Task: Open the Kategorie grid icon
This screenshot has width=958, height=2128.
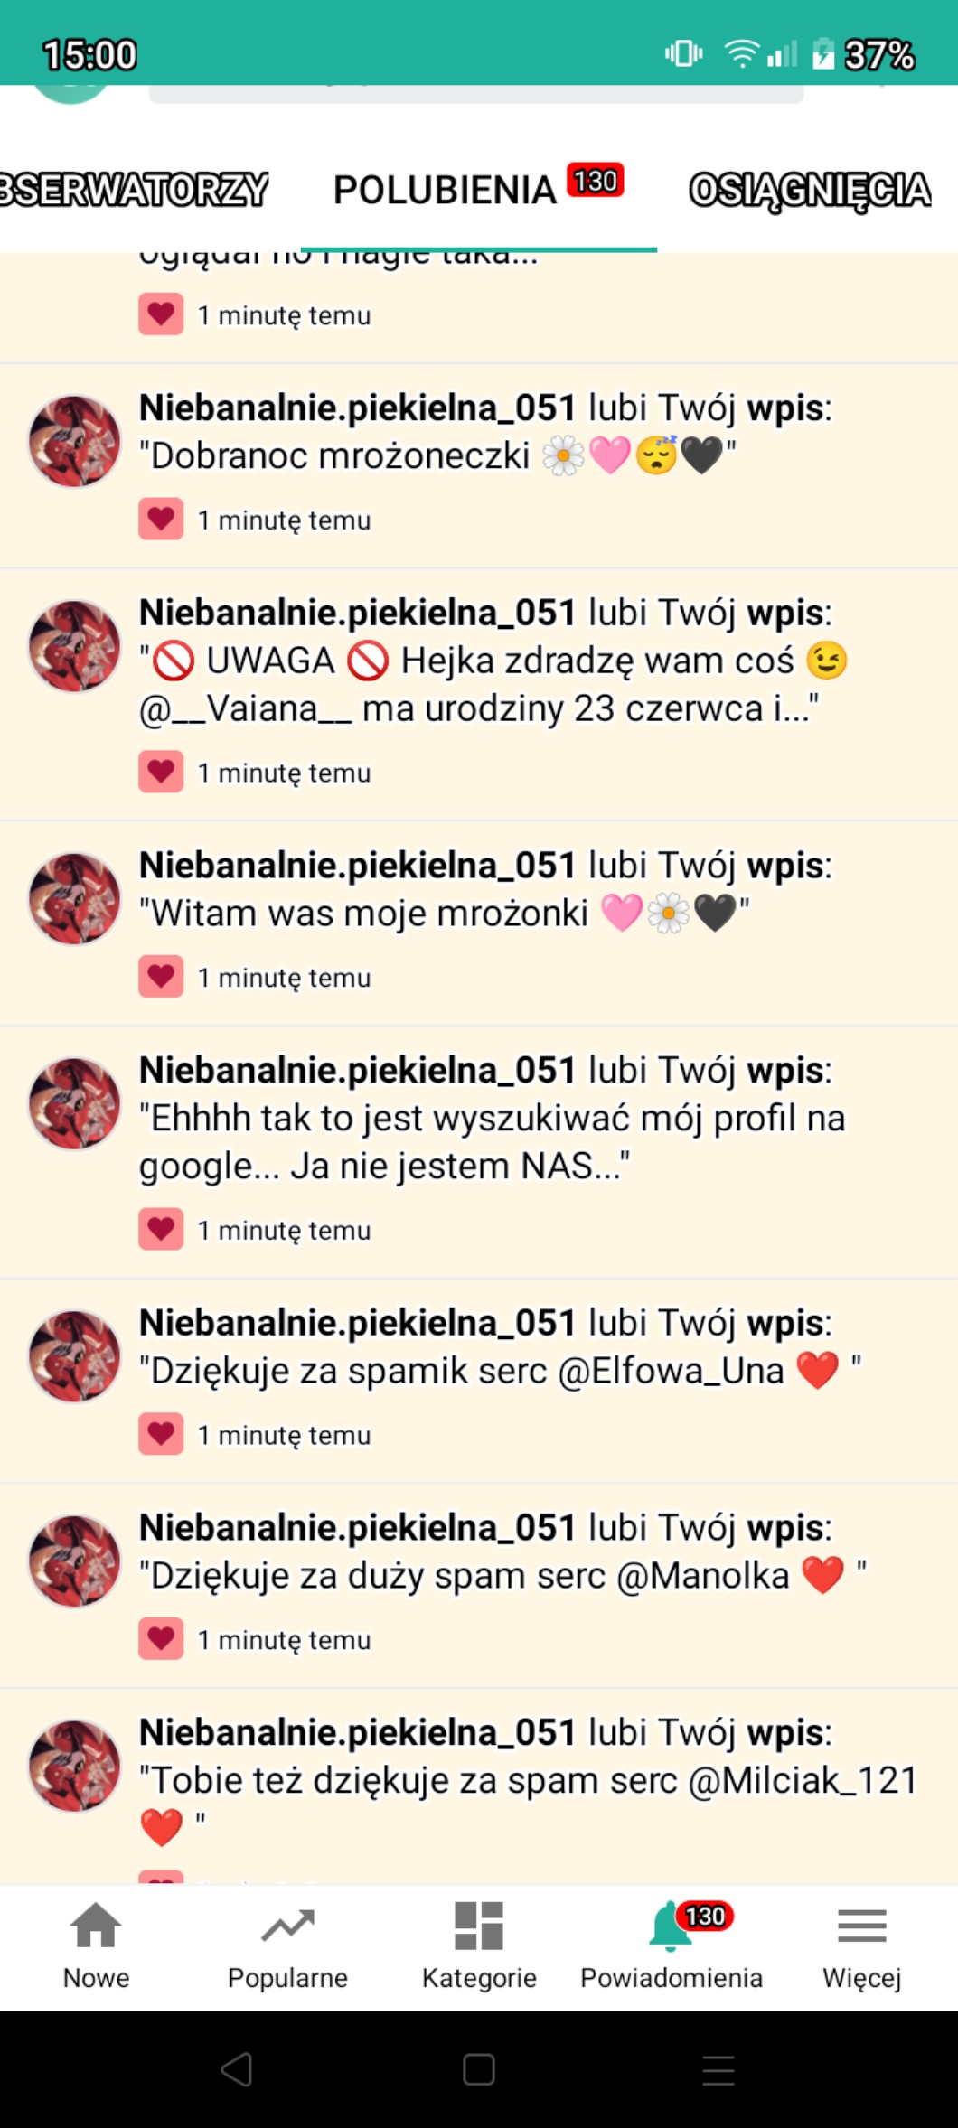Action: point(479,1926)
